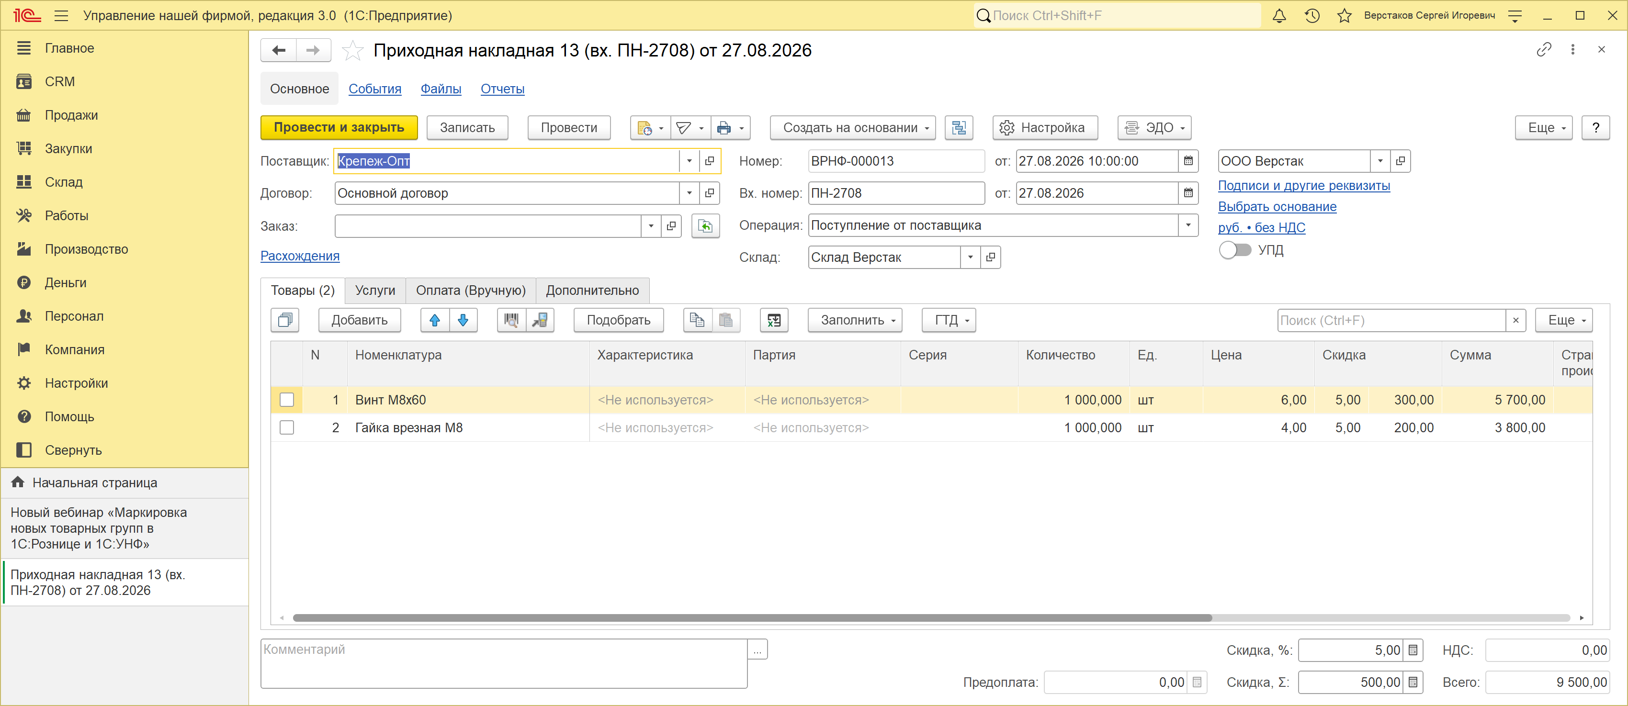Open the ЭДО dropdown menu
The width and height of the screenshot is (1628, 706).
pyautogui.click(x=1154, y=128)
